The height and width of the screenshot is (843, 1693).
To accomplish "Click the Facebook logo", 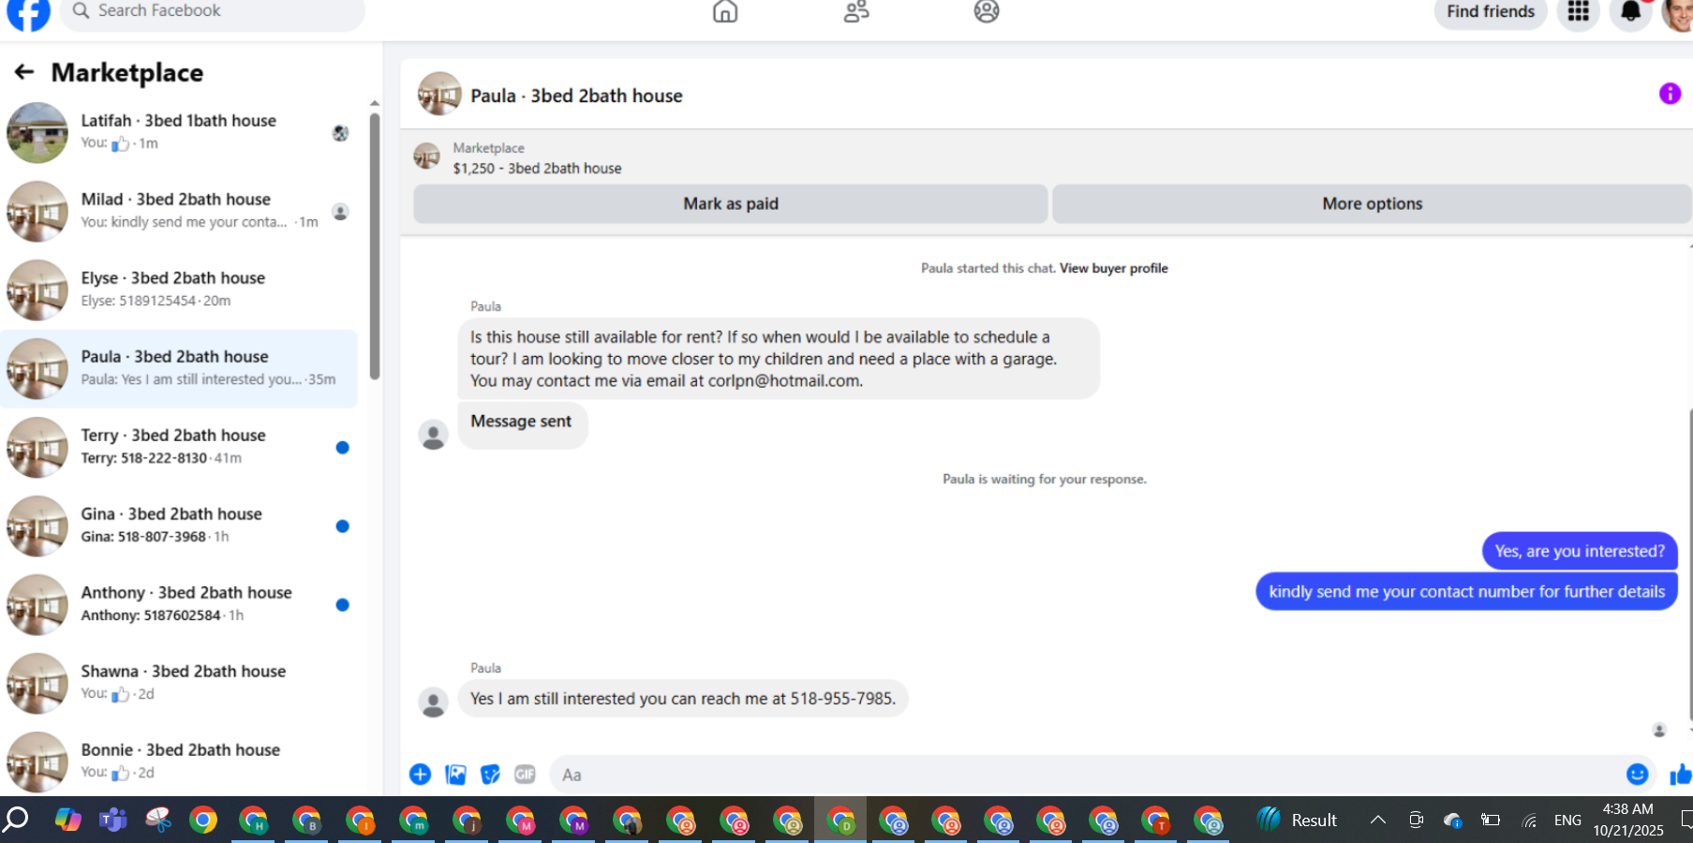I will 28,13.
